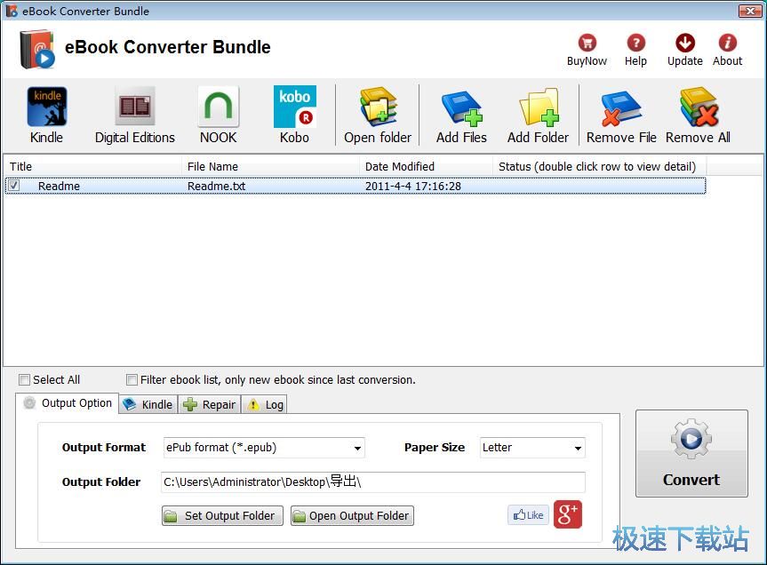Click the Google Plus share icon
The width and height of the screenshot is (767, 565).
click(x=568, y=514)
